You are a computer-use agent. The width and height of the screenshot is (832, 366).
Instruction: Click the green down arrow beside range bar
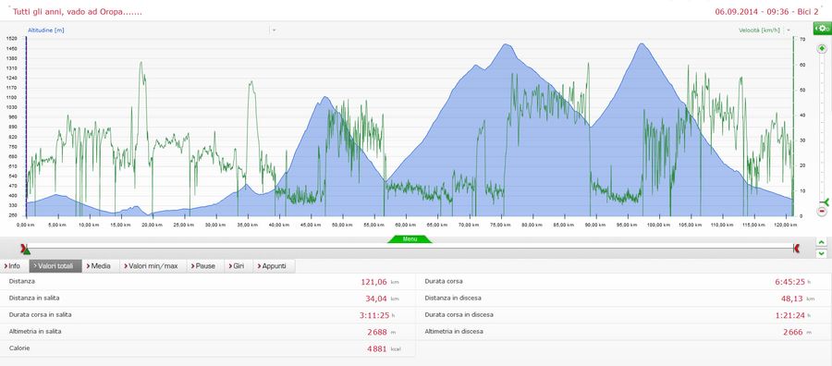(822, 253)
